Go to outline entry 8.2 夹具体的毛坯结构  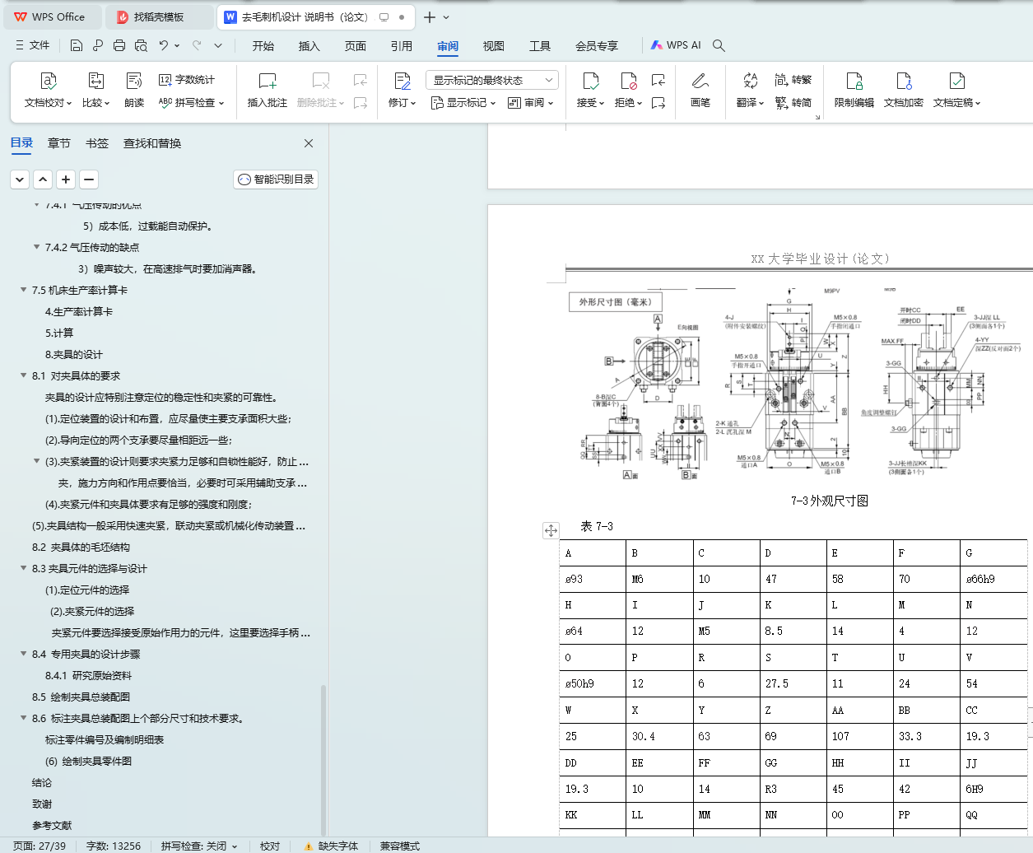(81, 547)
